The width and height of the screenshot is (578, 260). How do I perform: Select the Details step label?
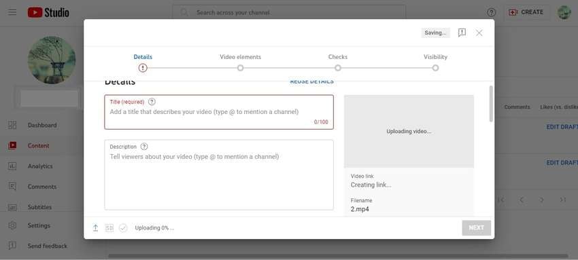pos(143,57)
